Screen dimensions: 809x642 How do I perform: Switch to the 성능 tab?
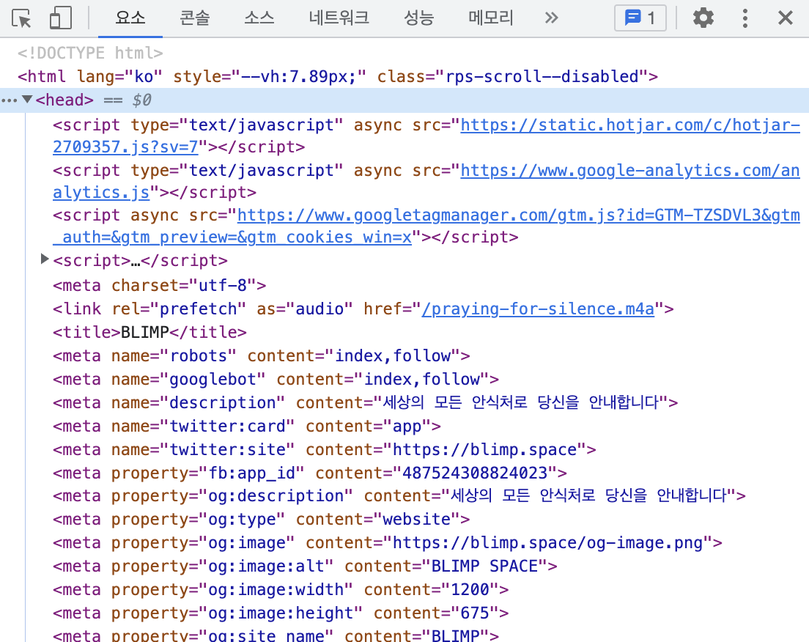click(418, 18)
